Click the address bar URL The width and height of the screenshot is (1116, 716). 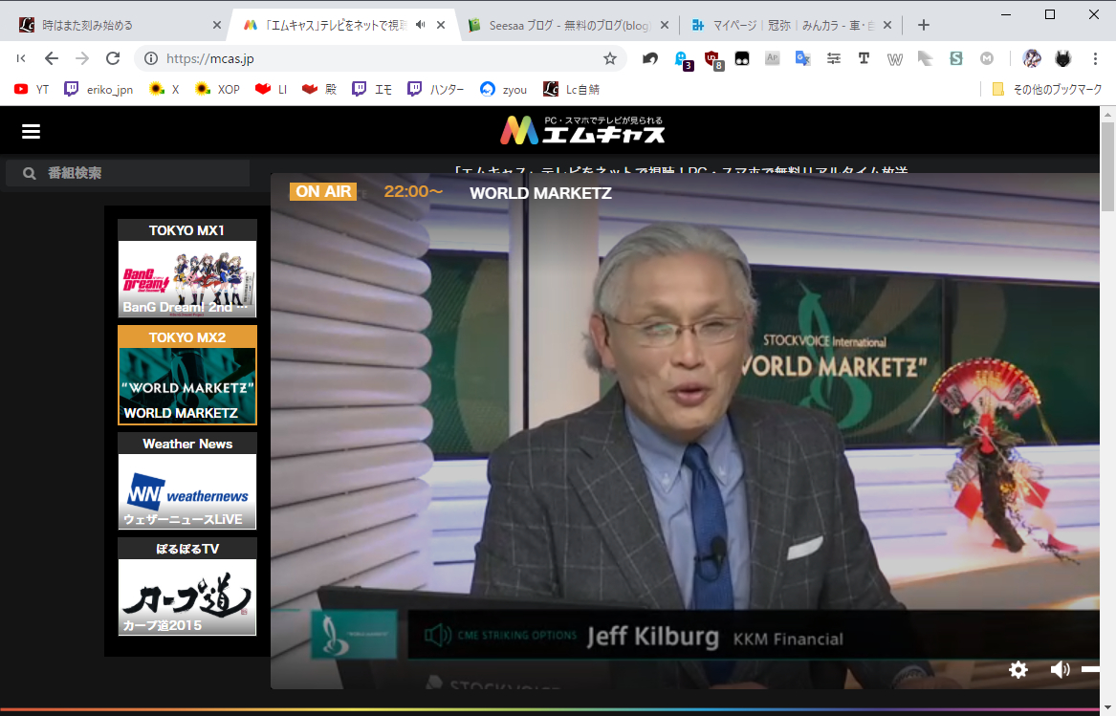click(x=210, y=58)
